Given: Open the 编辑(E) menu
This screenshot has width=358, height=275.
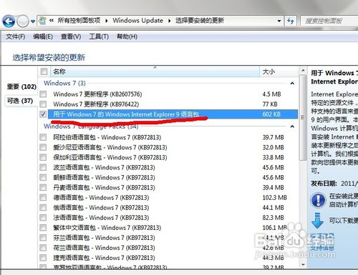Looking at the screenshot, I should click(x=43, y=36).
